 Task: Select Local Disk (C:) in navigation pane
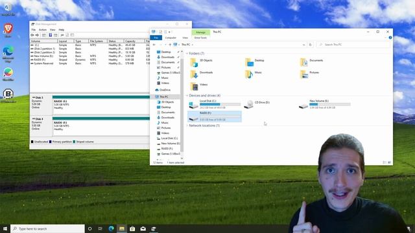[167, 139]
